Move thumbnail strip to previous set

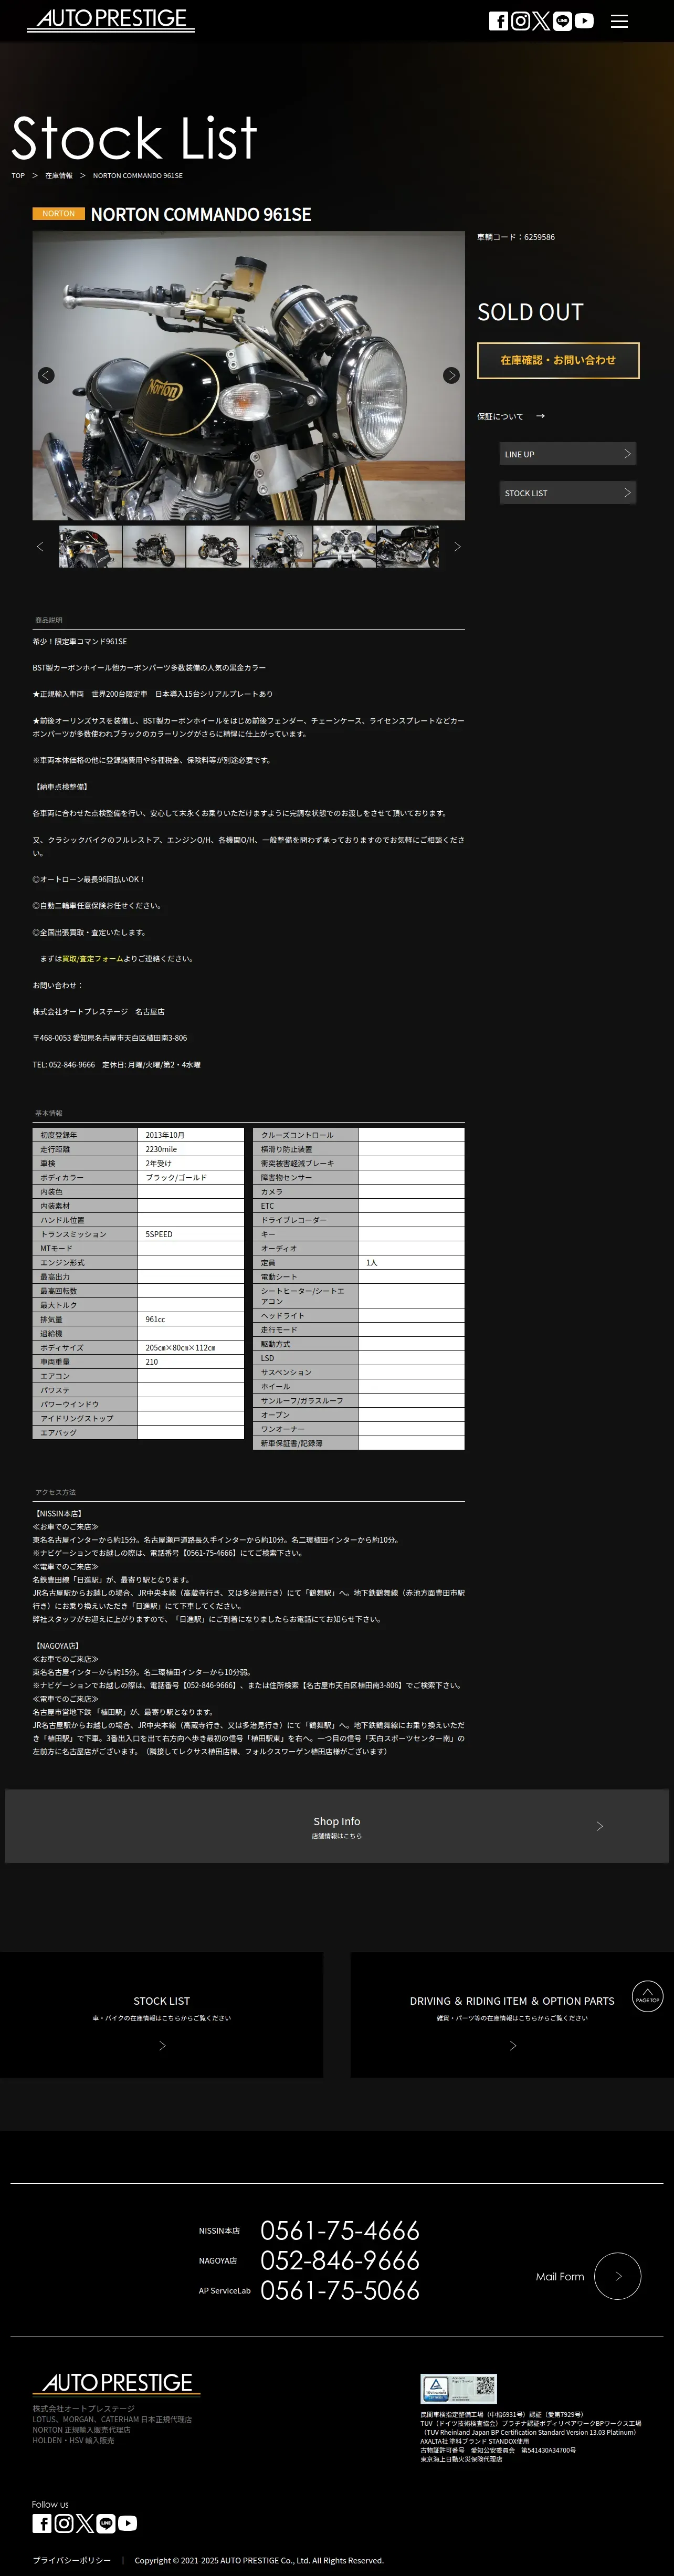click(x=40, y=546)
